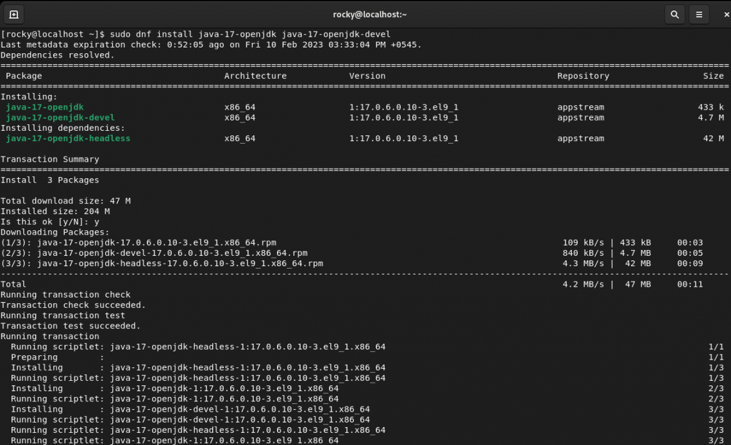This screenshot has width=731, height=445.
Task: Open the terminal search tool
Action: point(675,13)
